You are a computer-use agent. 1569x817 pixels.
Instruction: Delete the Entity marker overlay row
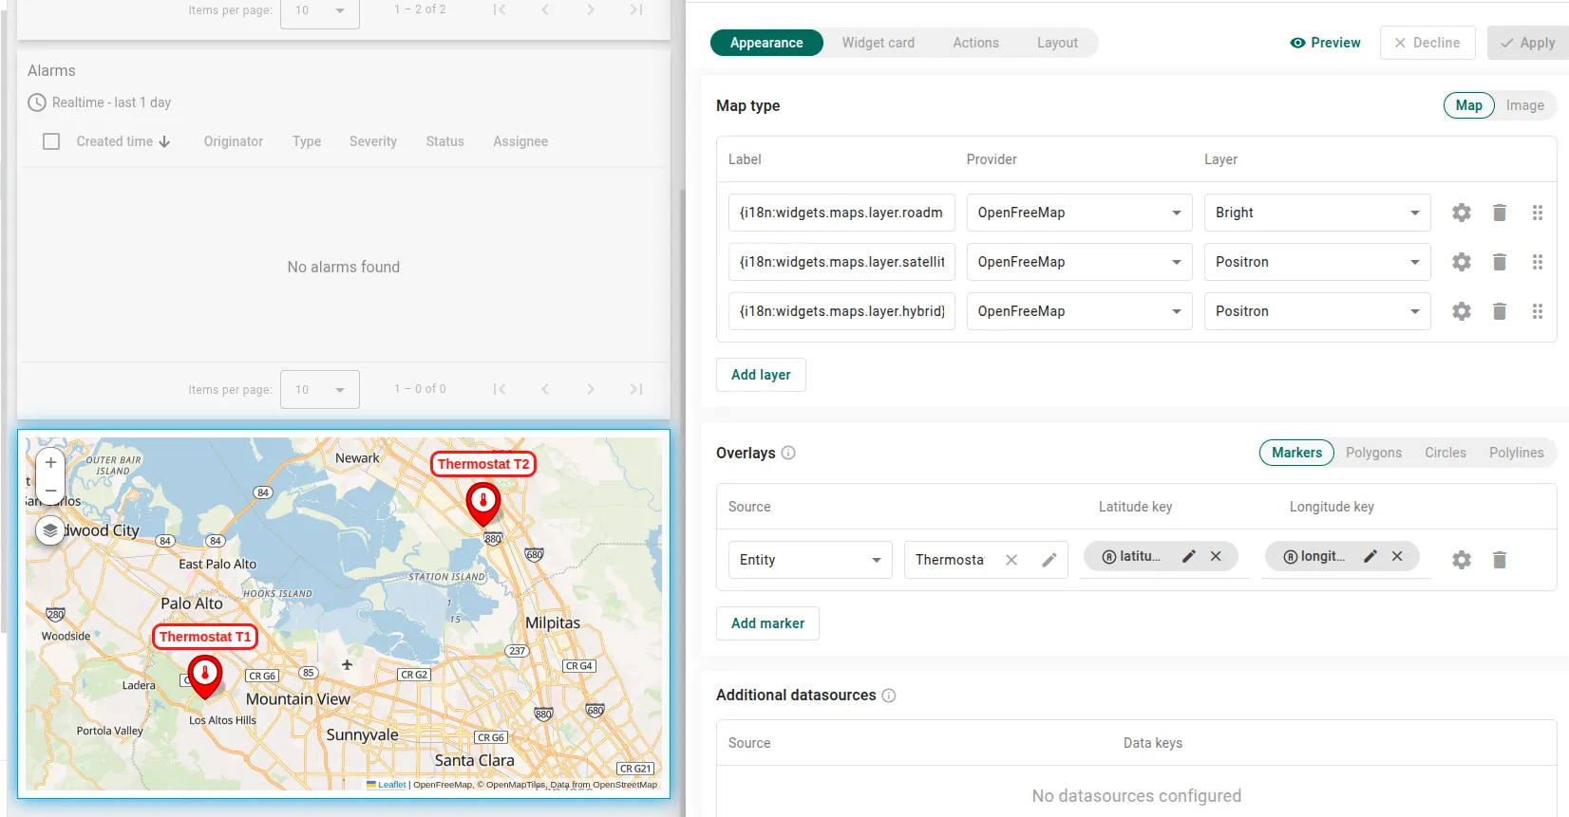(x=1500, y=560)
